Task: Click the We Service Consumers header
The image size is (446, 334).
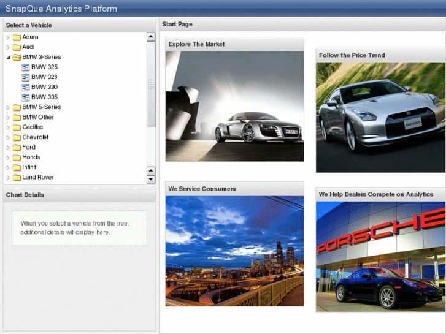Action: [x=235, y=189]
